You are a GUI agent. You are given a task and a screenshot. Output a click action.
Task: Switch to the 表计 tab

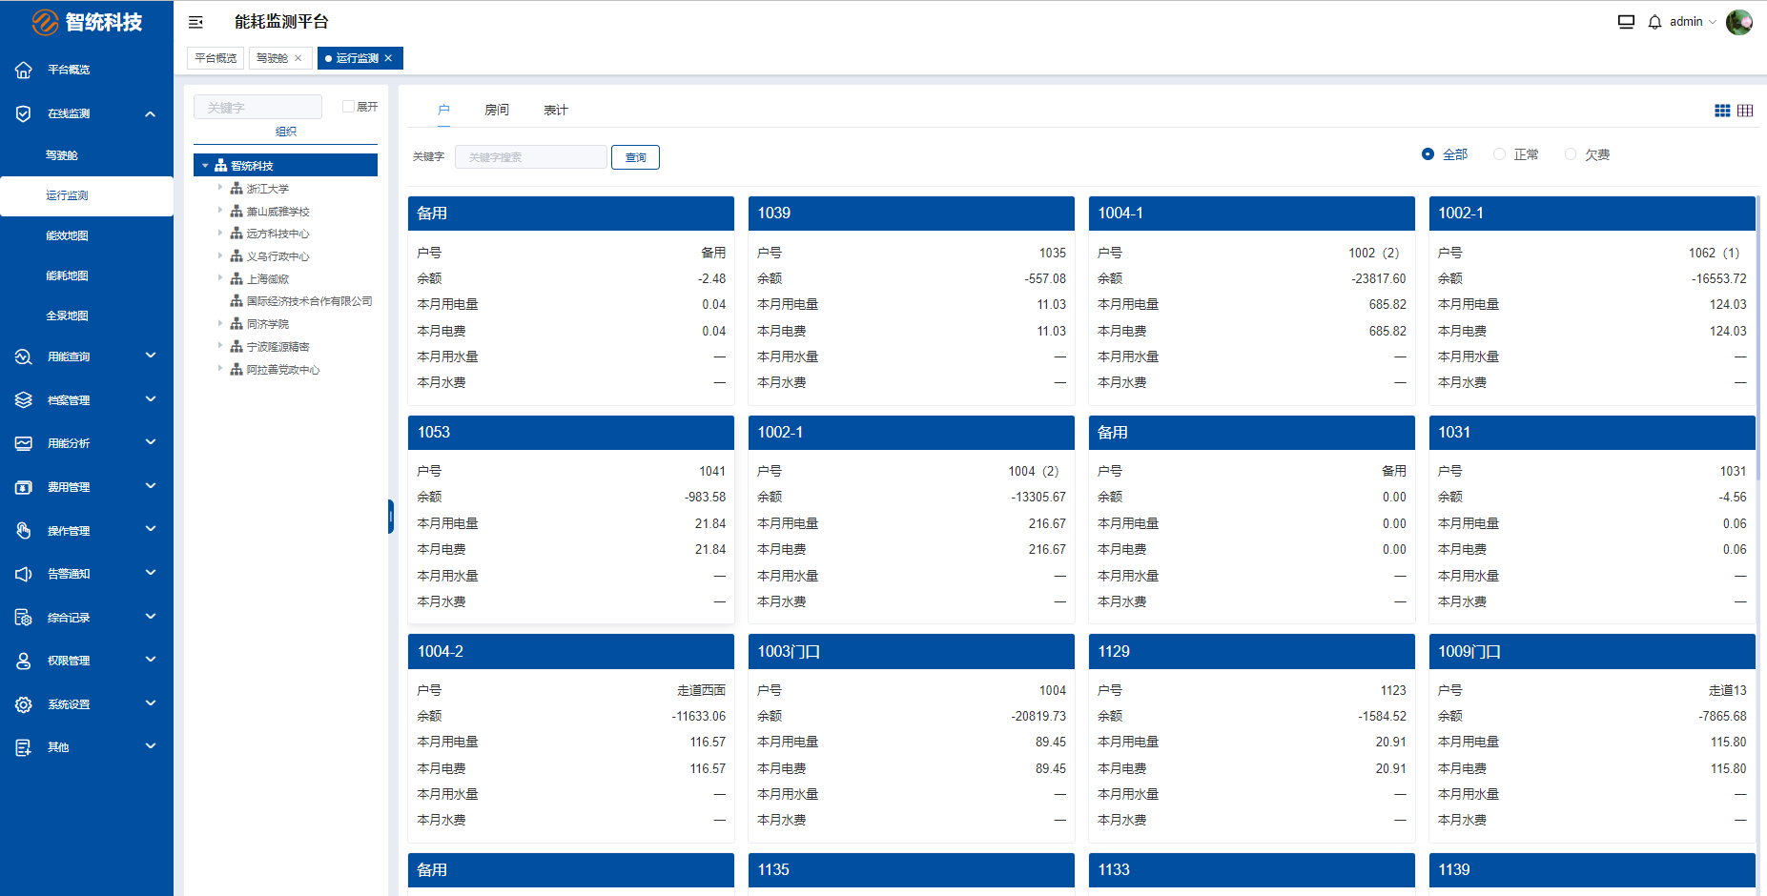pos(555,110)
